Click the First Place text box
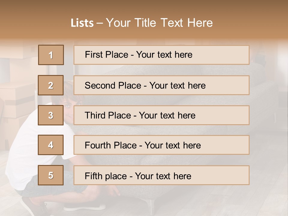288x216 pixels. [x=161, y=55]
